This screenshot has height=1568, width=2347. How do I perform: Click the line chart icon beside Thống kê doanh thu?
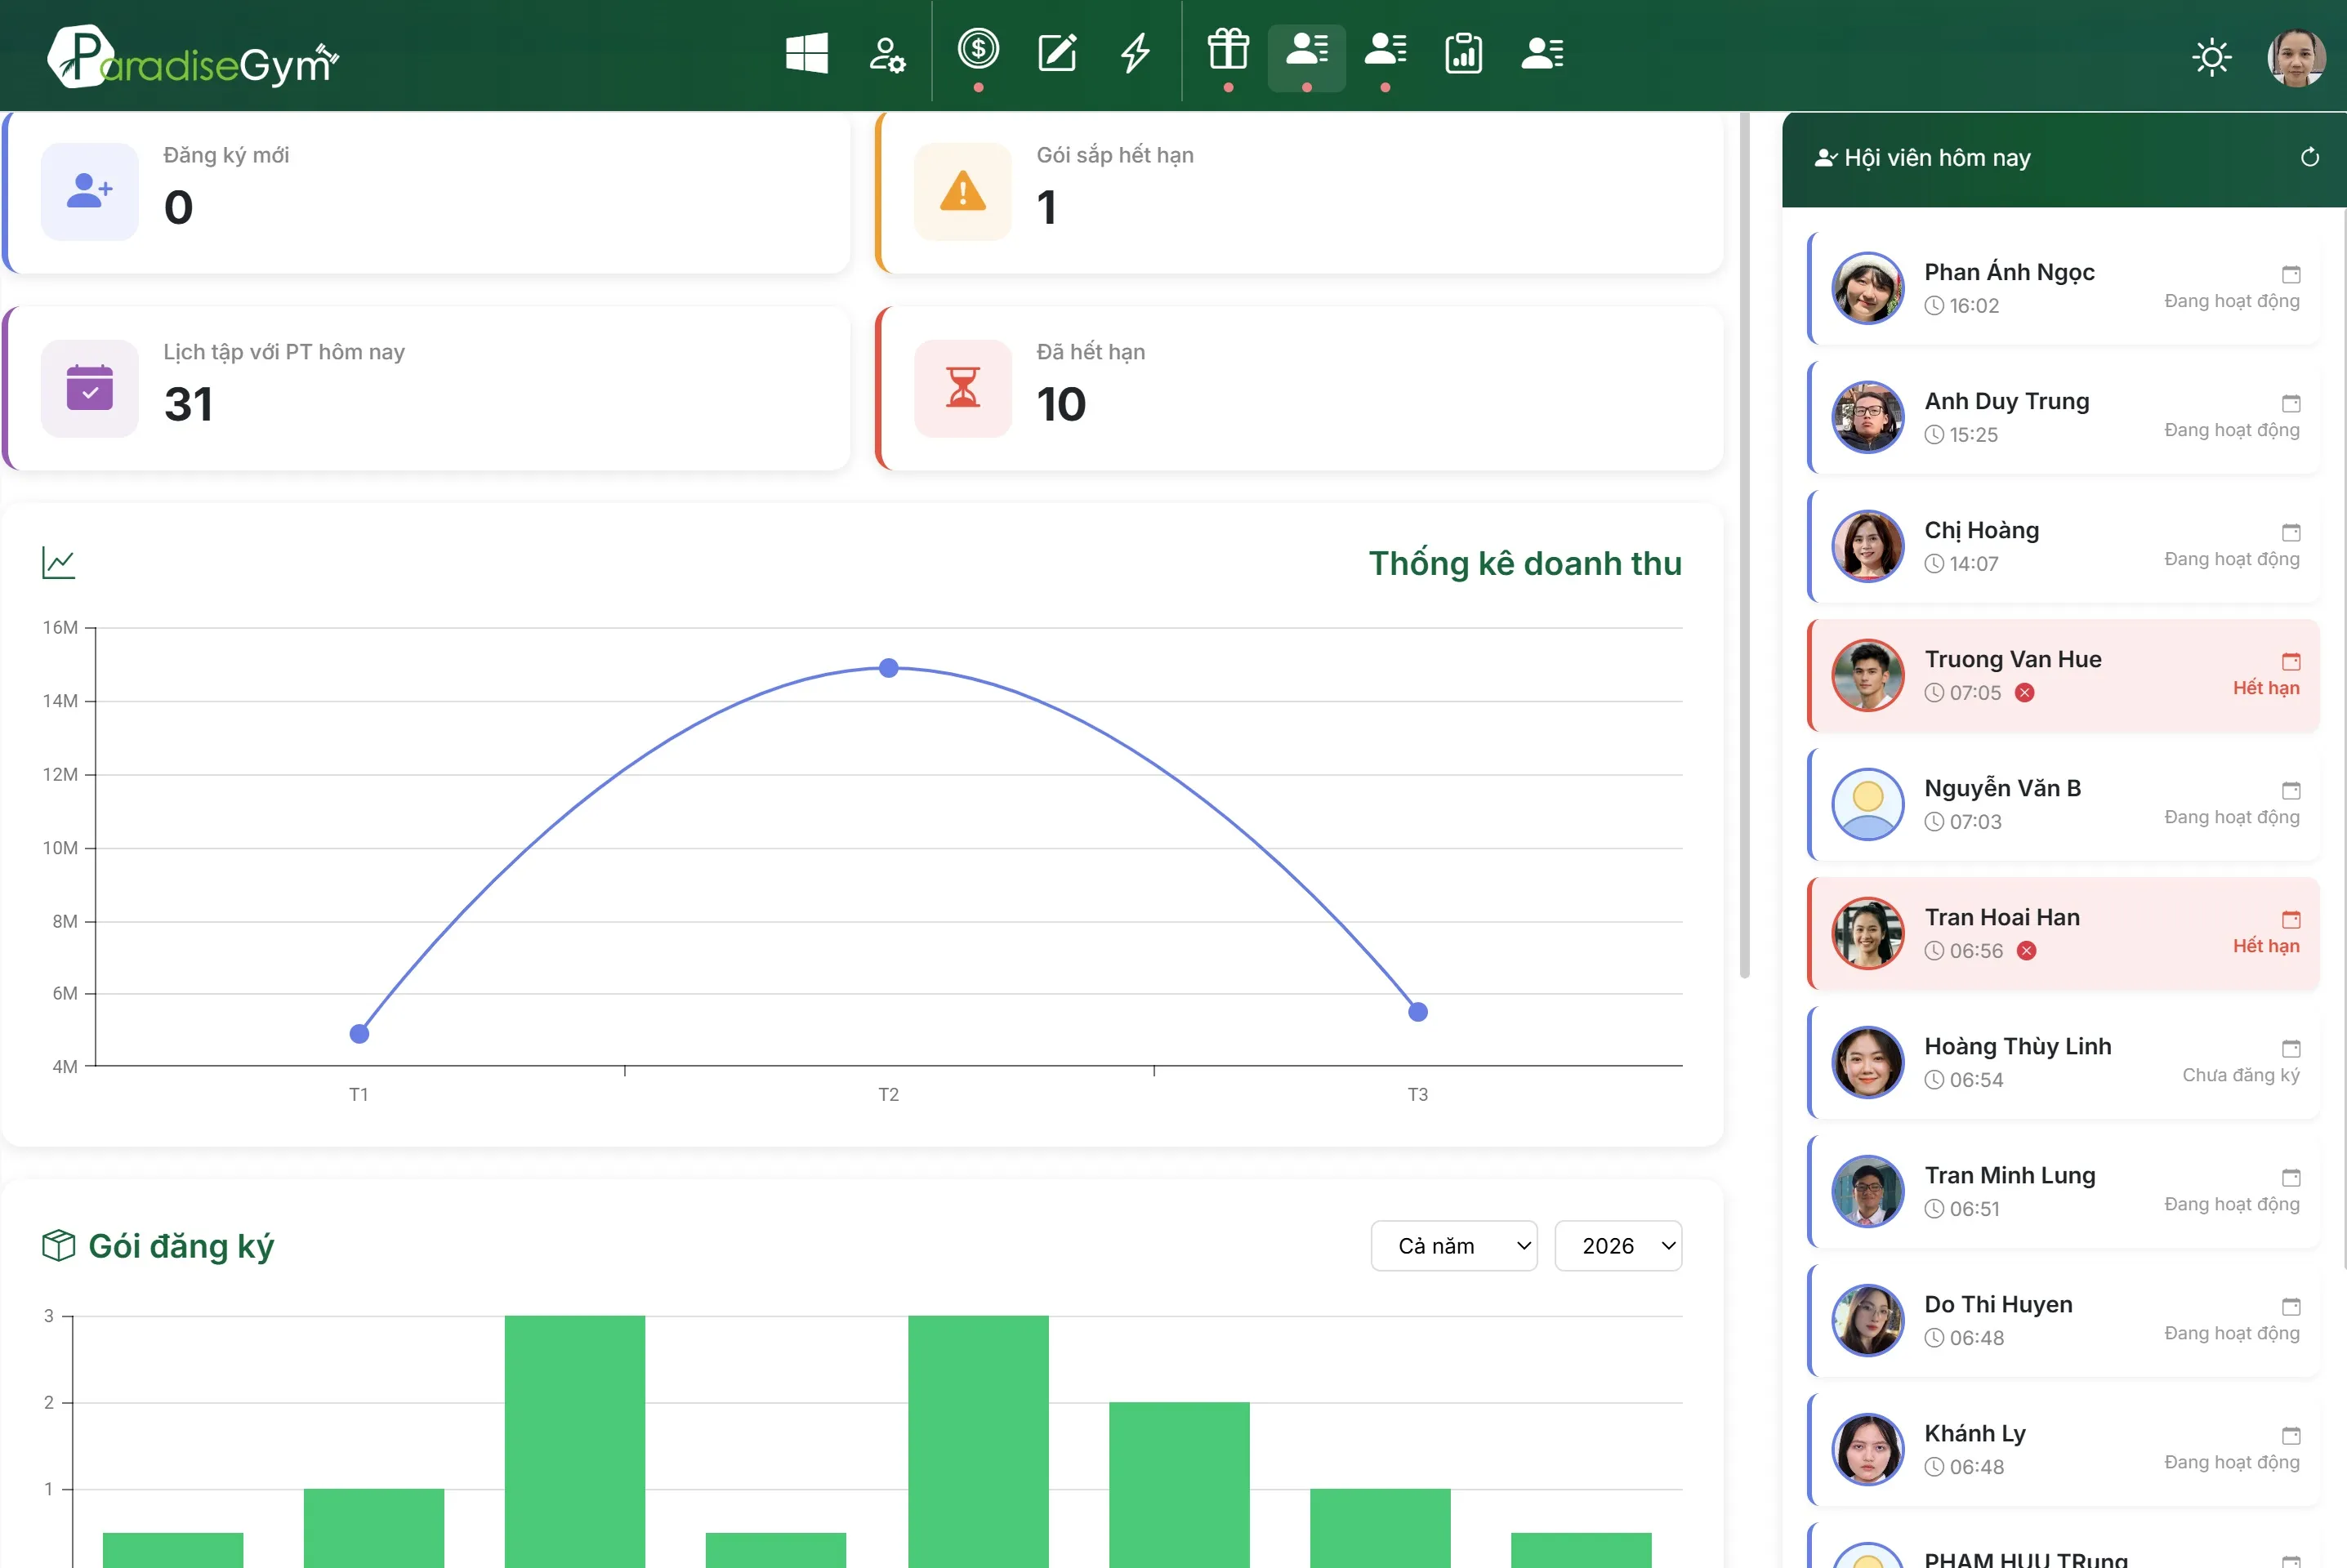pos(59,562)
